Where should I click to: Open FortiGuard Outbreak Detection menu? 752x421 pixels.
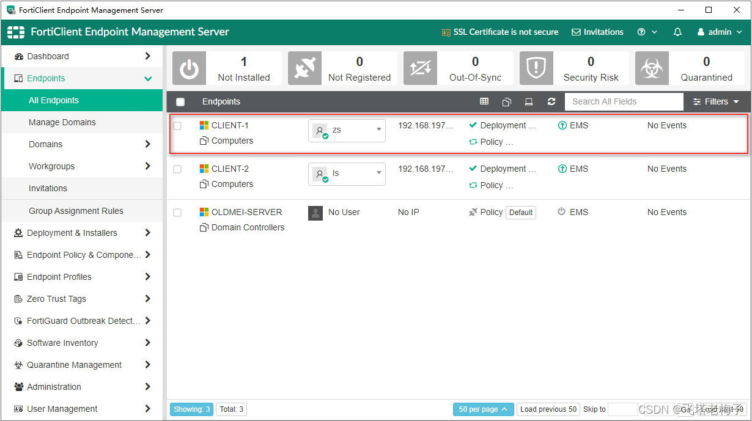(x=82, y=321)
